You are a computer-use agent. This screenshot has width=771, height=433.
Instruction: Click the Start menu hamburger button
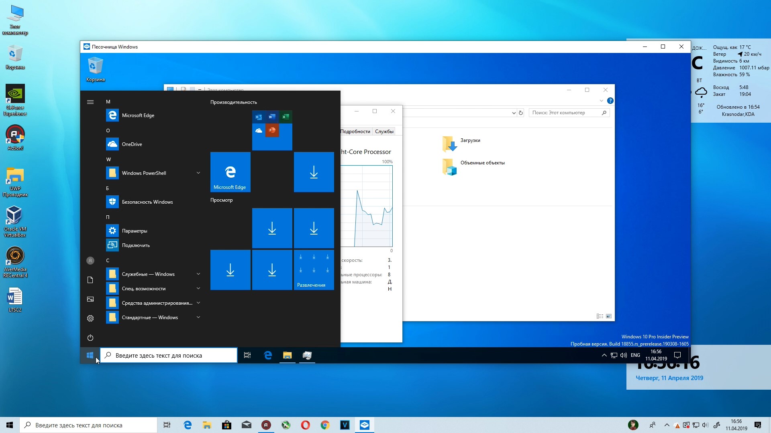[x=90, y=102]
